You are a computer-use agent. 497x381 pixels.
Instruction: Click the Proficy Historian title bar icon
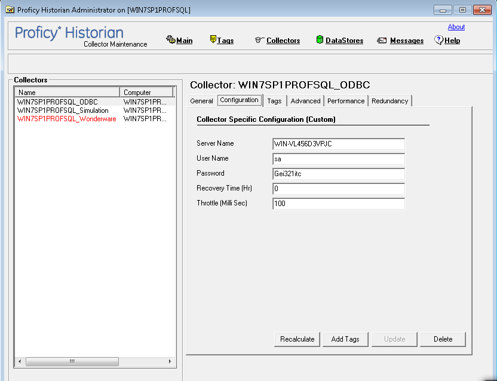pos(10,10)
